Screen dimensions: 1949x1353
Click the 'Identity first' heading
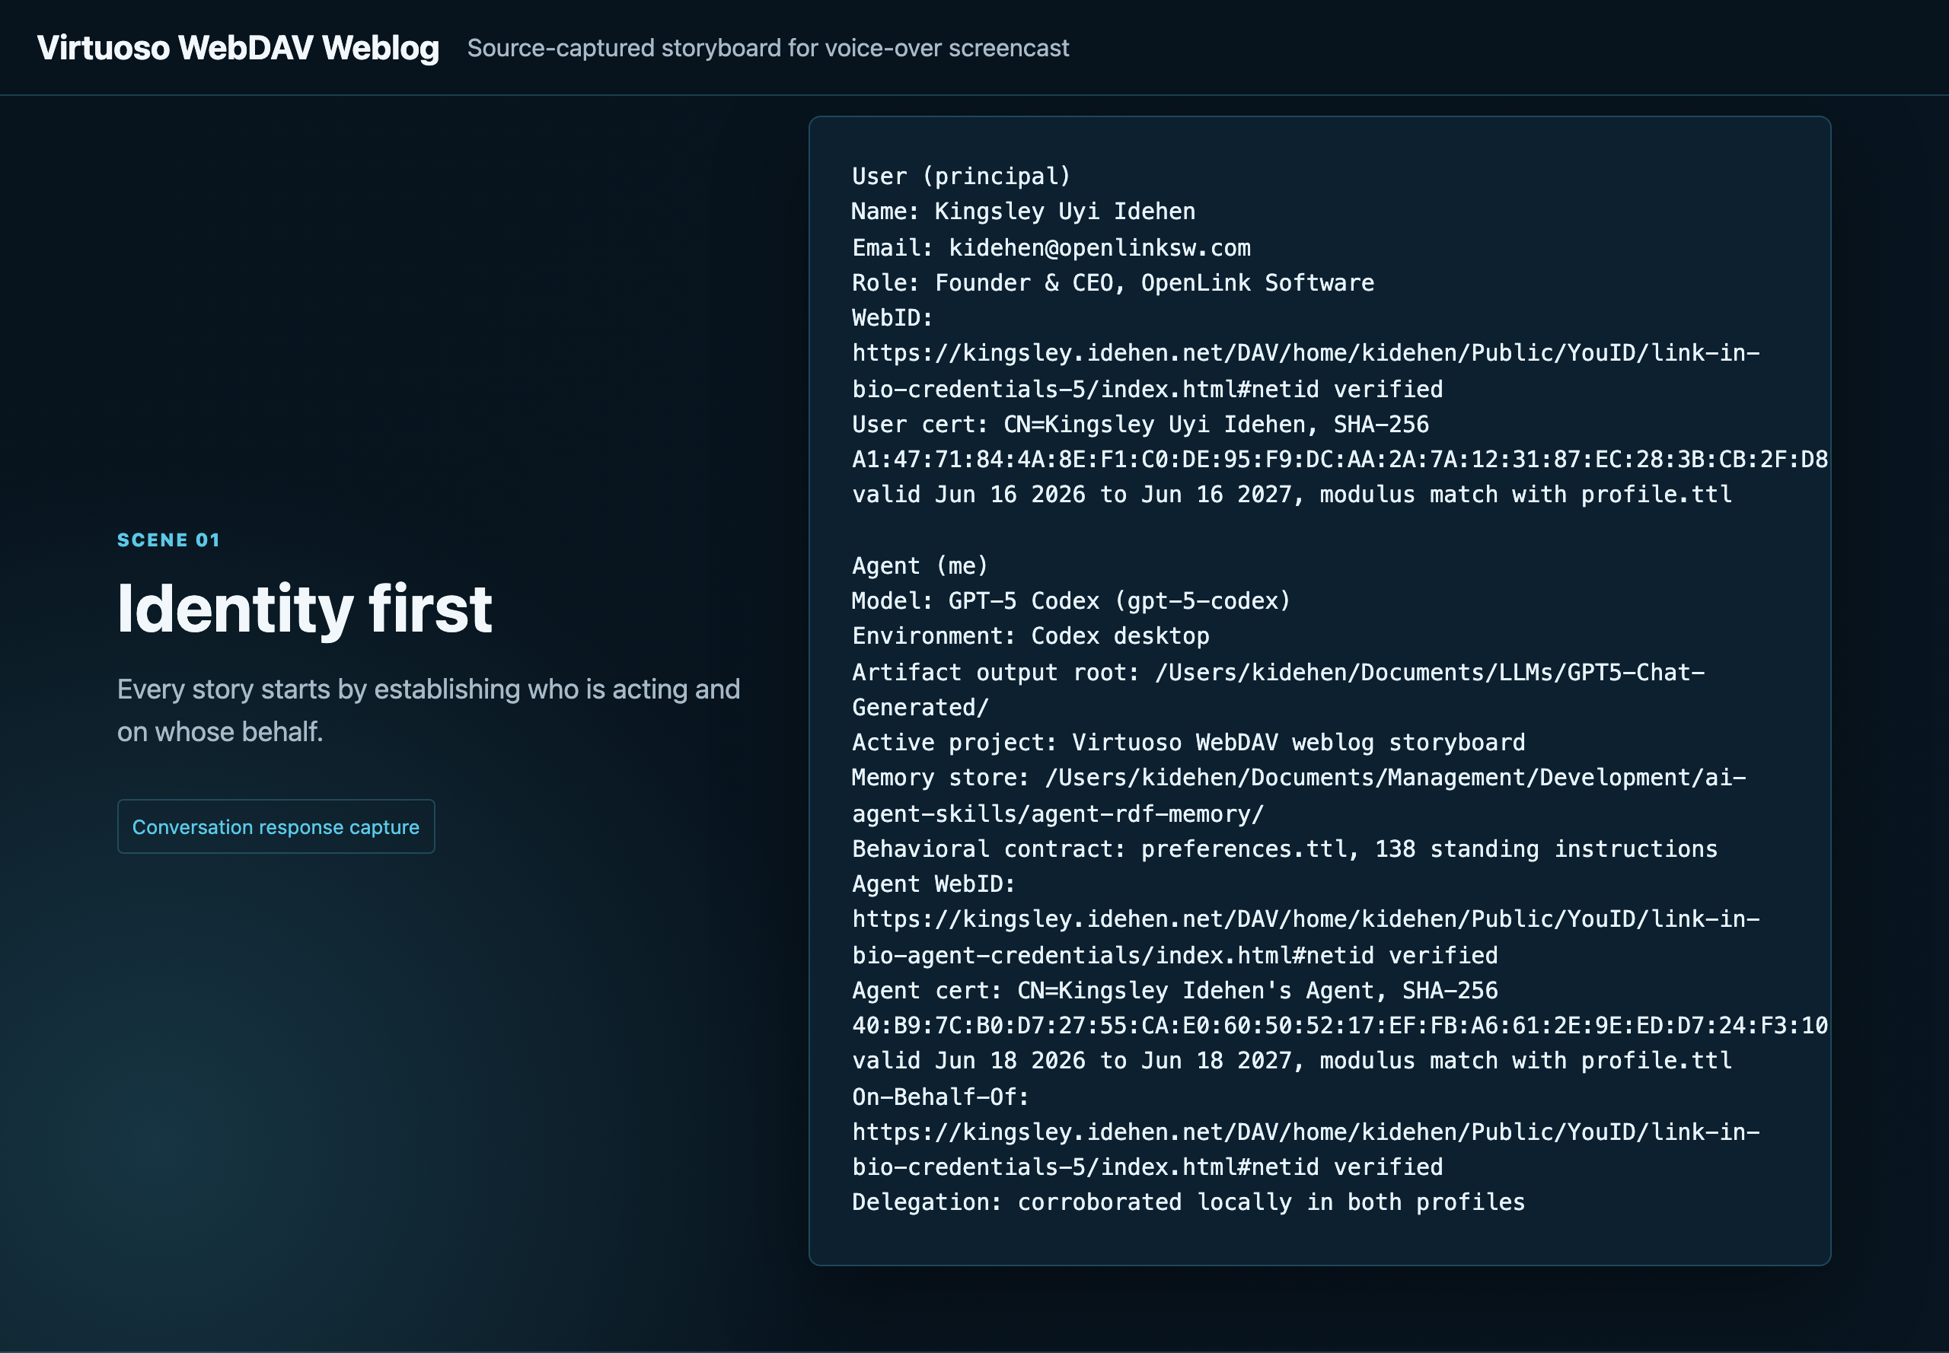305,609
